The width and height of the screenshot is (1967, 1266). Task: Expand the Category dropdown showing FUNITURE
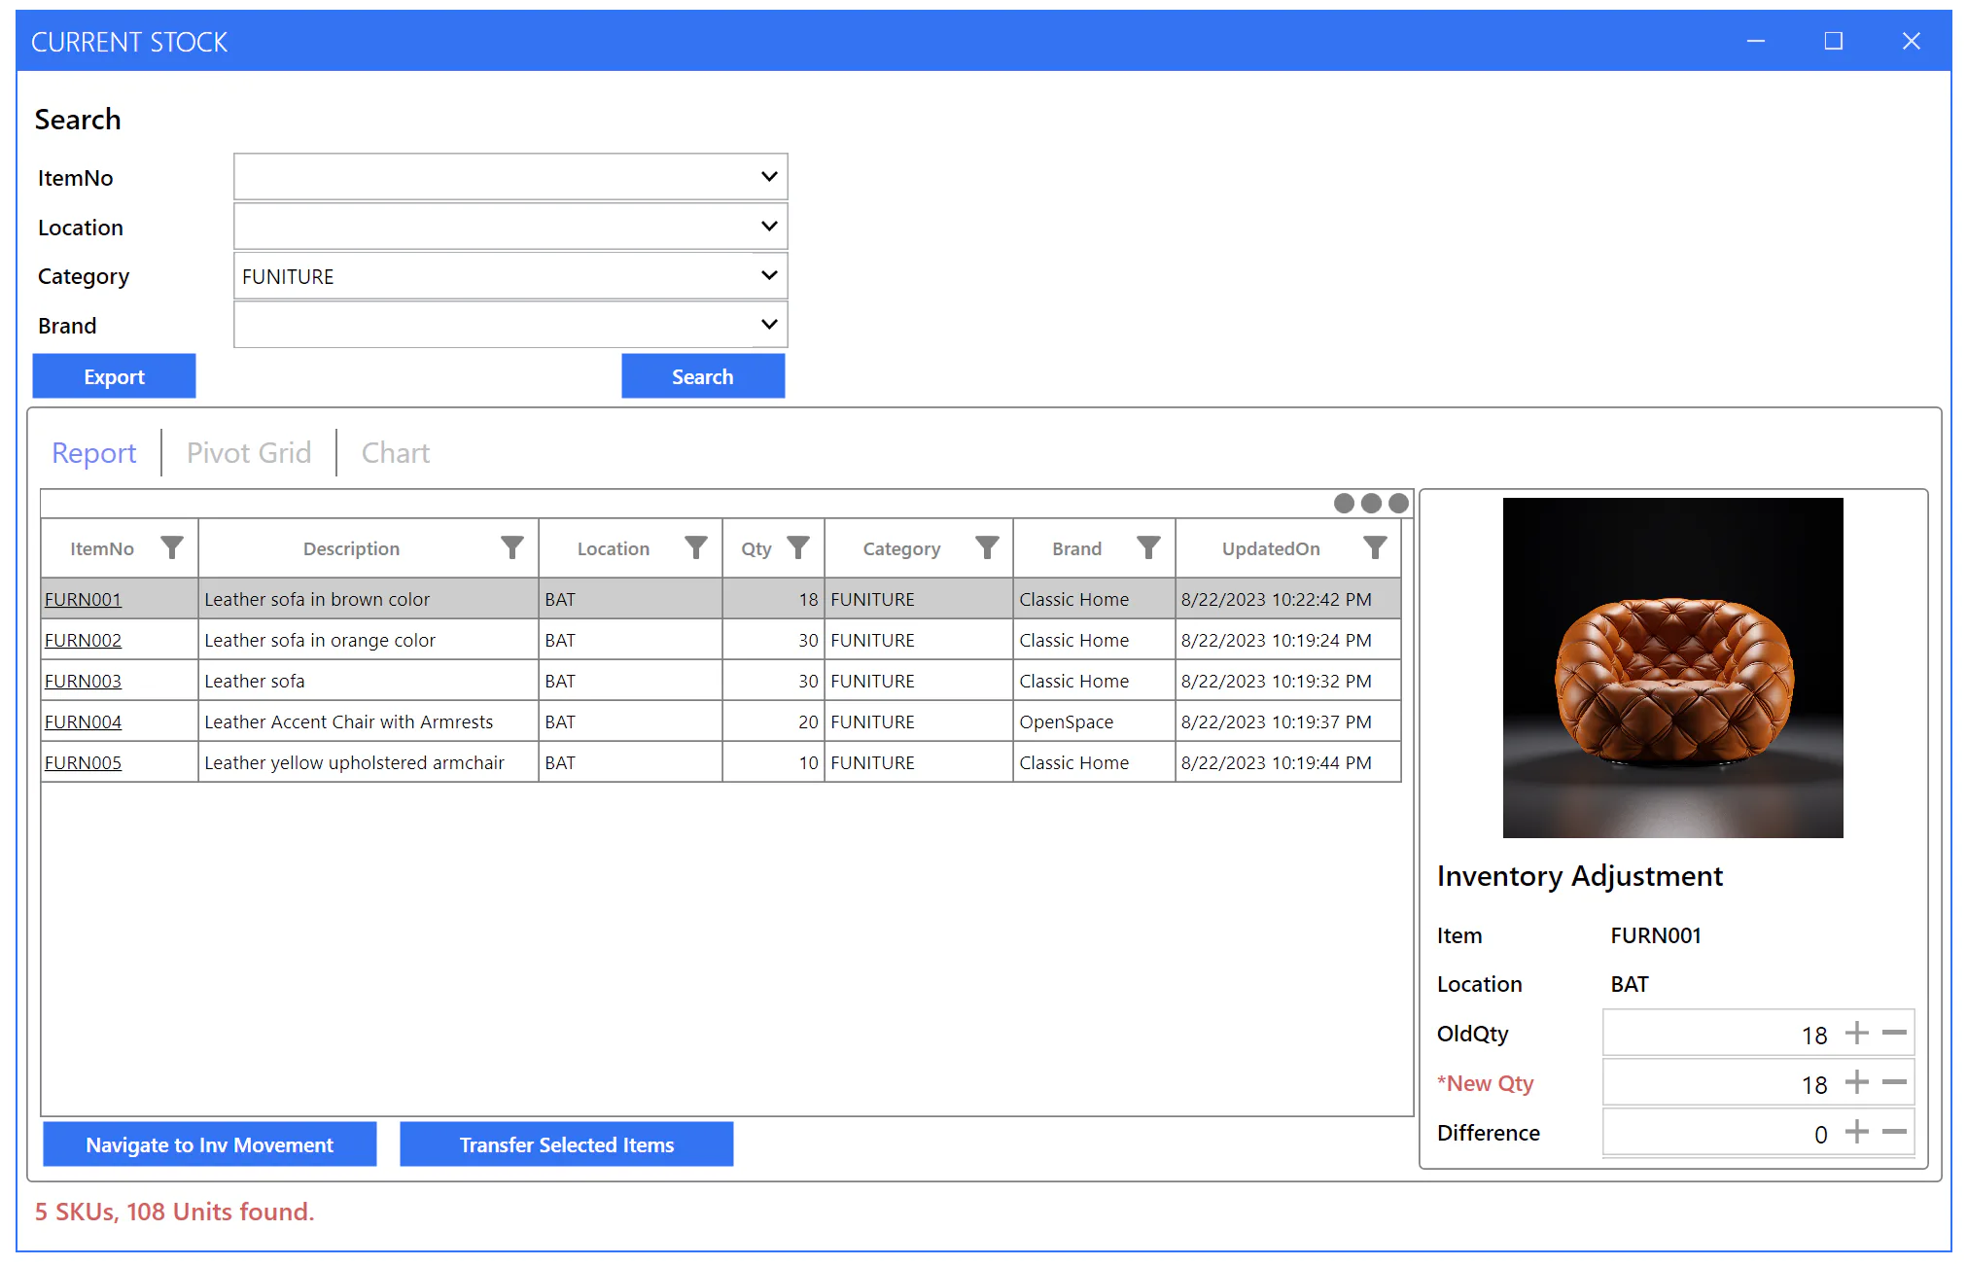point(769,276)
